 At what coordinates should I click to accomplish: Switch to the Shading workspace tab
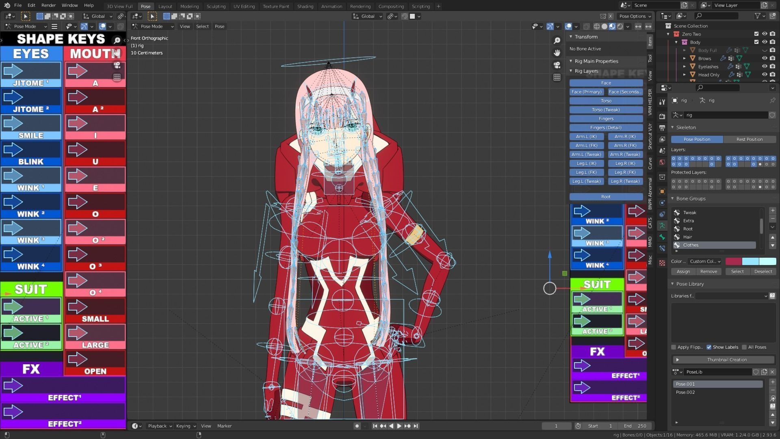(305, 7)
